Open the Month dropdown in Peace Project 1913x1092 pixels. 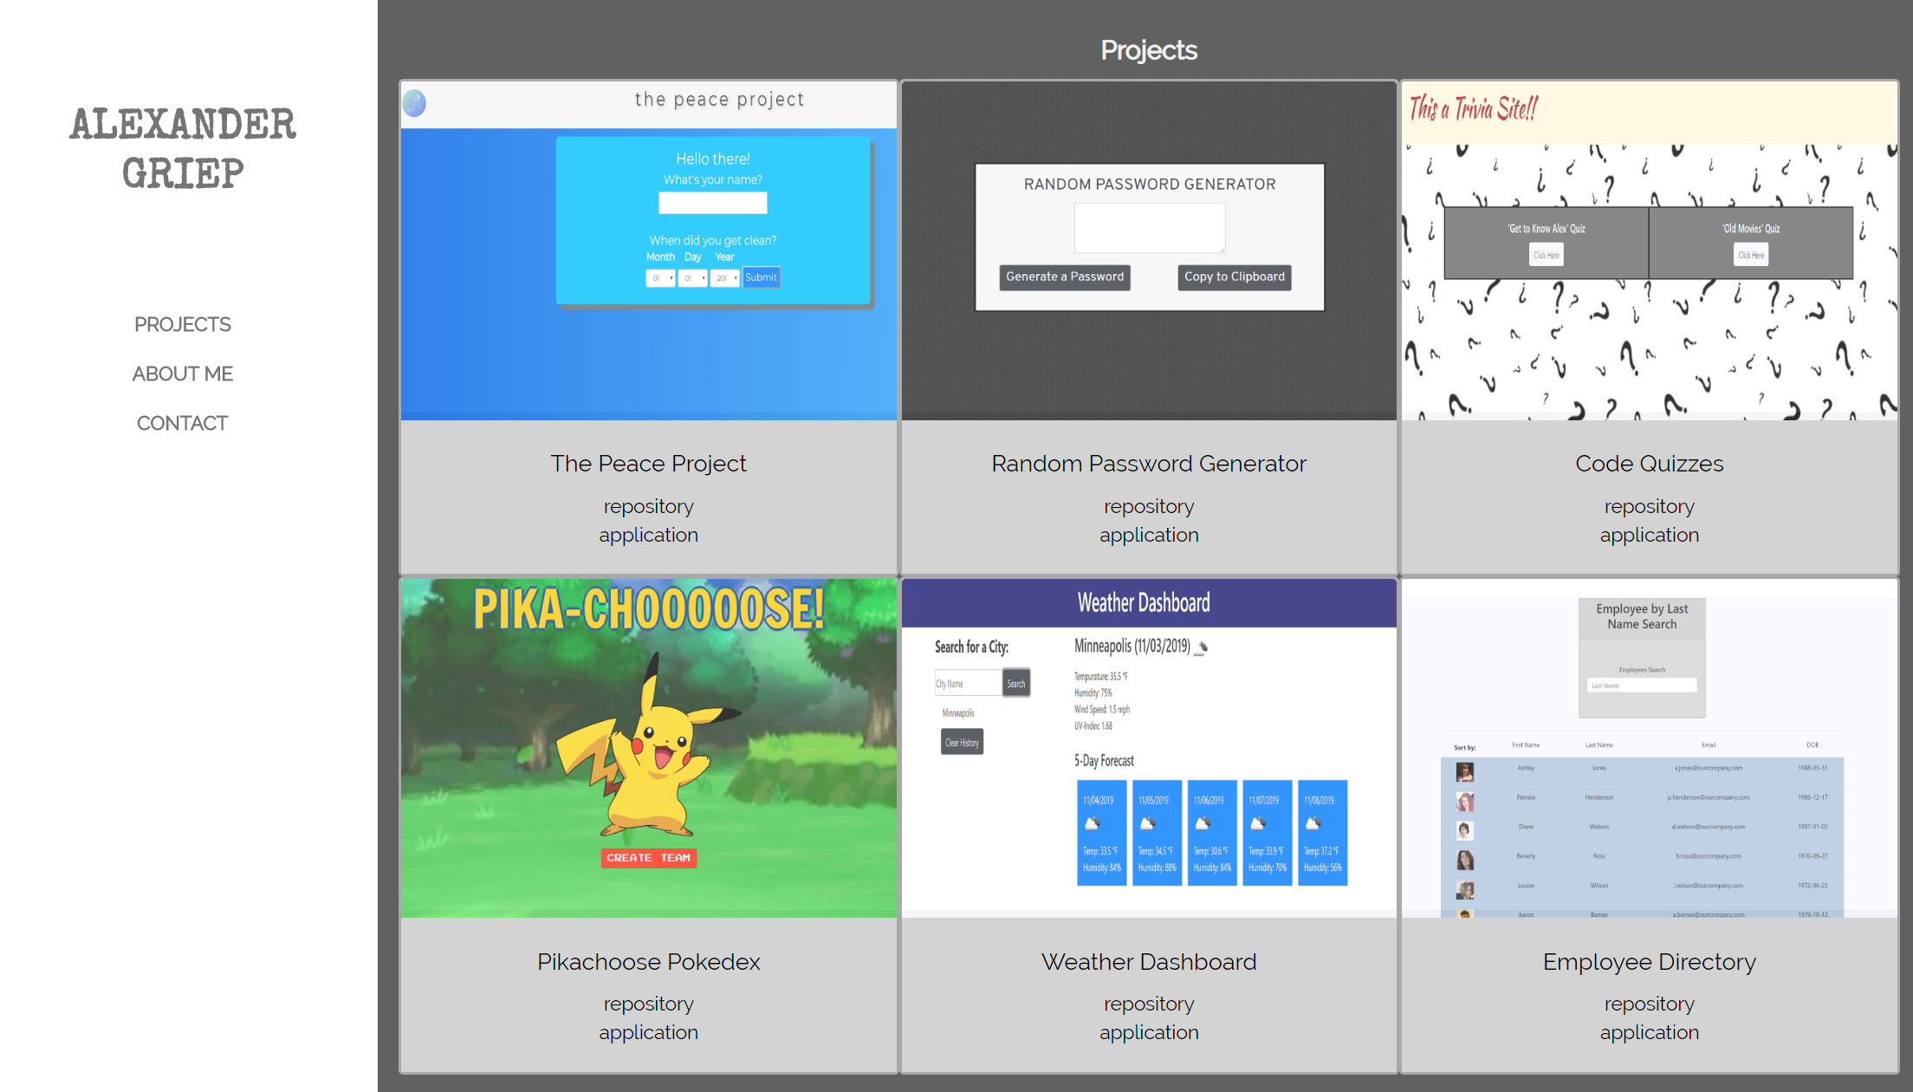click(660, 277)
